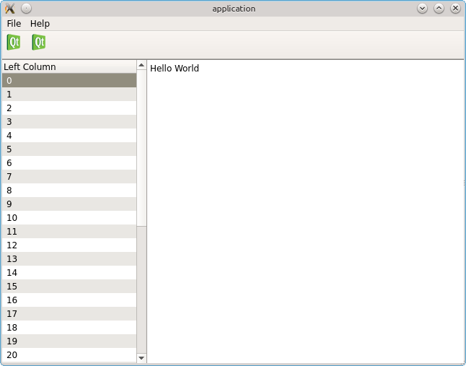Click the round pin button in title bar
Viewport: 466px width, 366px height.
pyautogui.click(x=26, y=9)
